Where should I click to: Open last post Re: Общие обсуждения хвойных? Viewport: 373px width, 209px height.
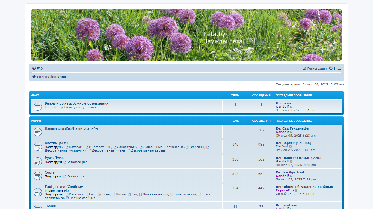(x=304, y=187)
